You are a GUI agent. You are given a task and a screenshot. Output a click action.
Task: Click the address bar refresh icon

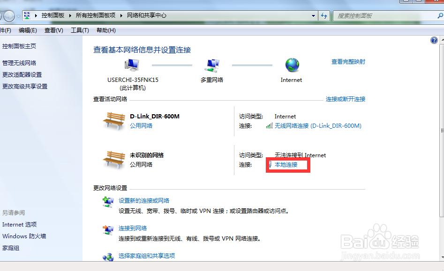[x=324, y=15]
